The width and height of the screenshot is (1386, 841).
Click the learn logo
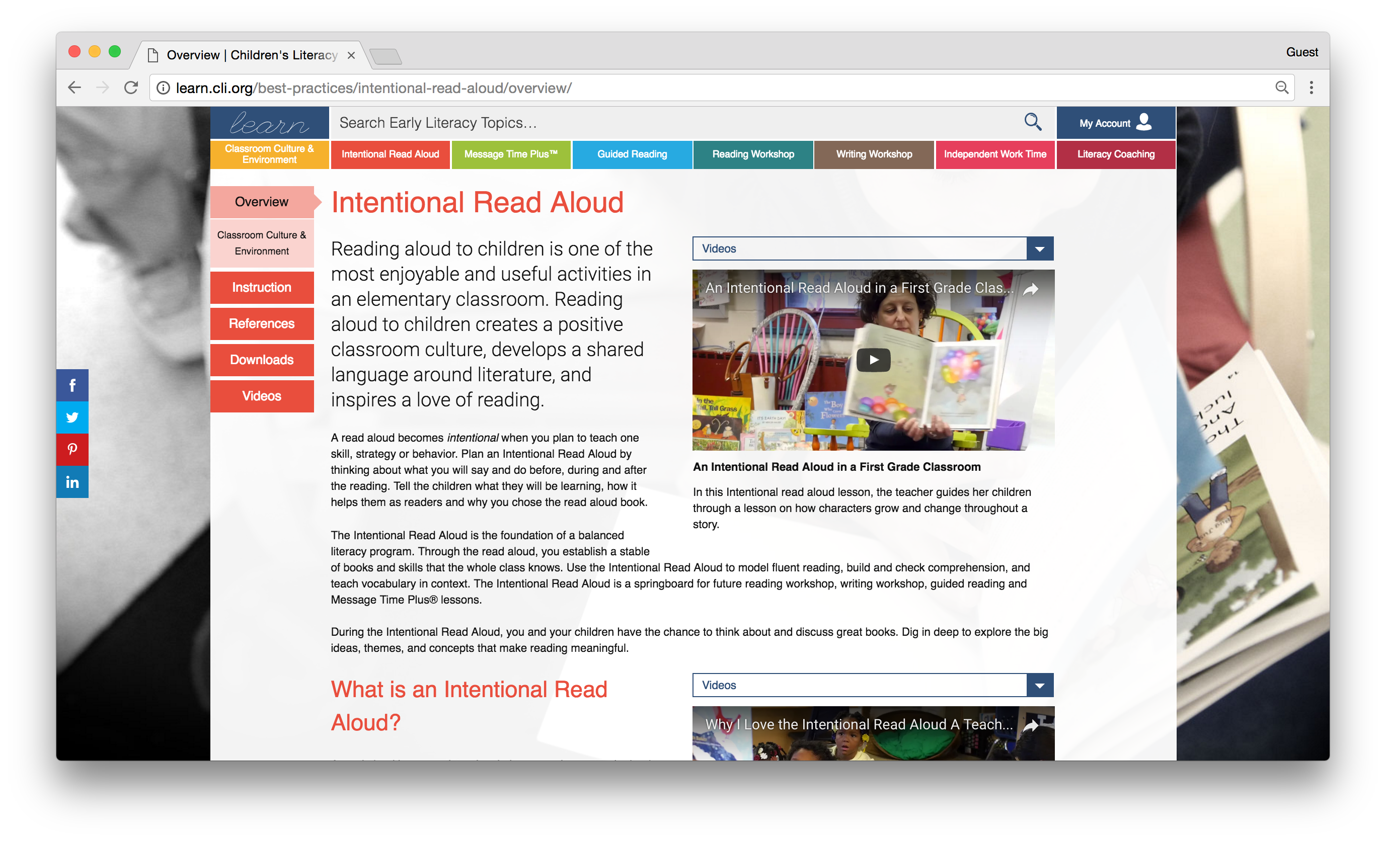point(269,123)
